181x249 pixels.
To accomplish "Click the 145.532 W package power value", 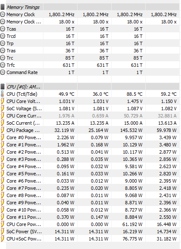I will (x=131, y=130).
